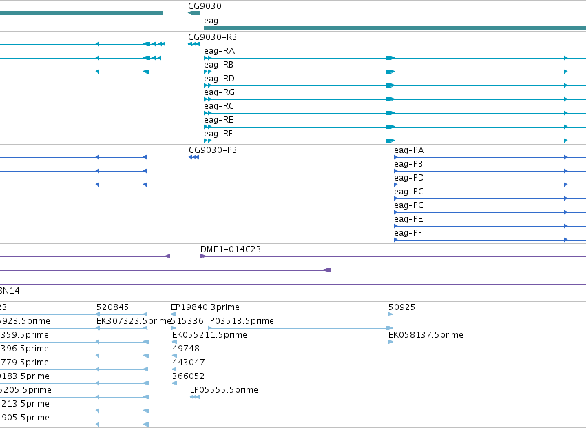Select the eag-RF transcript label
This screenshot has width=586, height=428.
tap(218, 134)
